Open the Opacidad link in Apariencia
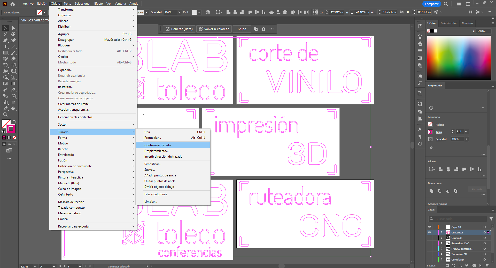496x268 pixels. coord(441,140)
